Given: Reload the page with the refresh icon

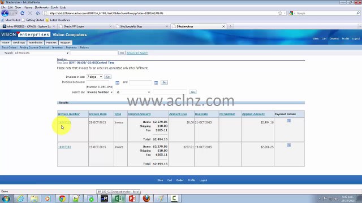Looking at the screenshot, I should pos(23,13).
